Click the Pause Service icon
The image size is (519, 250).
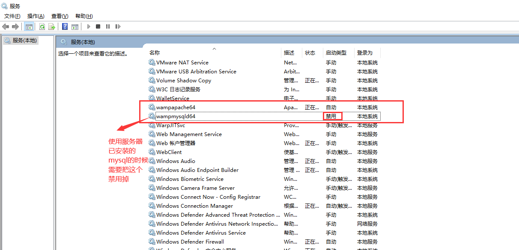tap(108, 26)
